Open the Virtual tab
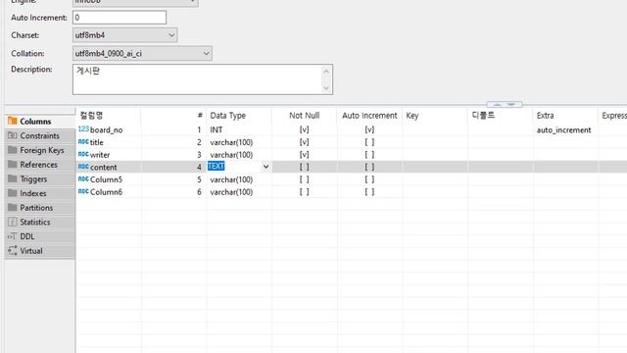 pos(39,251)
